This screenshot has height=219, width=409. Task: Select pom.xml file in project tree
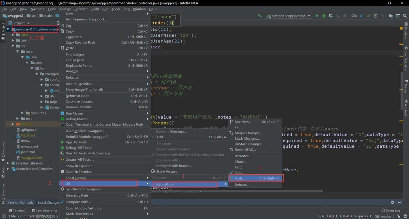[x=28, y=152]
